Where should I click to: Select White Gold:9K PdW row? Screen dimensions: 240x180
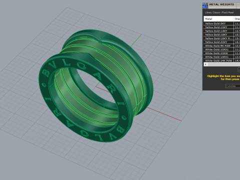tap(221, 46)
